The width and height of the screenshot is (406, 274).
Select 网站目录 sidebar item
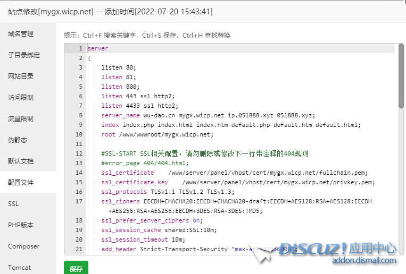pyautogui.click(x=21, y=76)
